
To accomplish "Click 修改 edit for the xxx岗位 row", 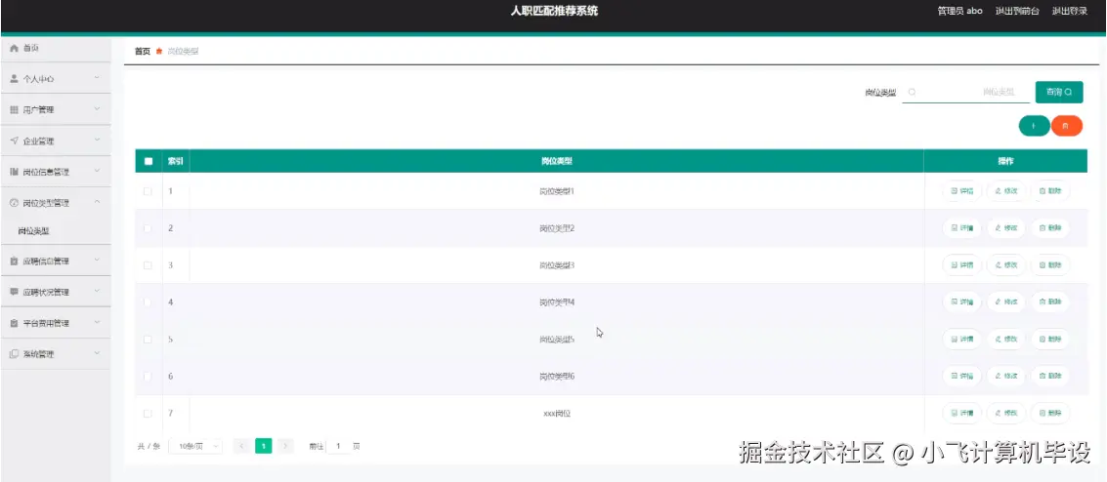I will point(1006,413).
